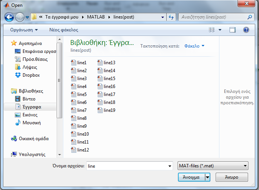Viewport: 259px width, 190px height.
Task: Open the Άνοιγμα button split arrow
Action: coord(207,177)
